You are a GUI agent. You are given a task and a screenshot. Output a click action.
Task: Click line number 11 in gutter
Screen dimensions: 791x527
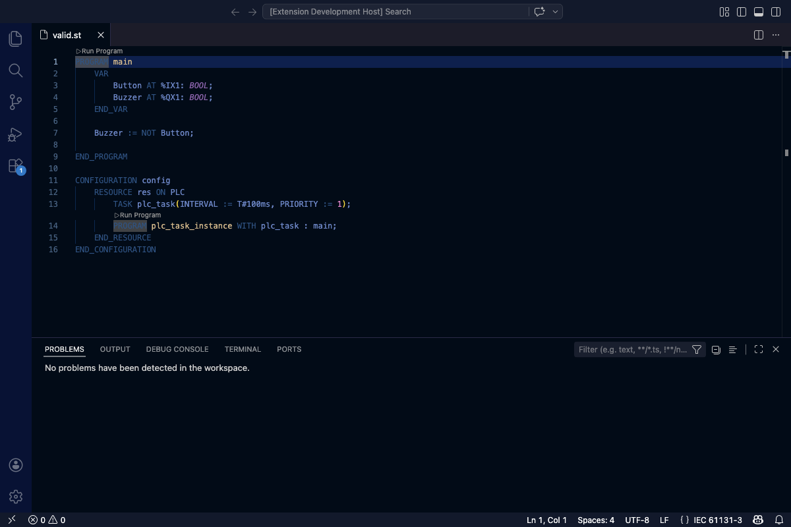pyautogui.click(x=53, y=180)
